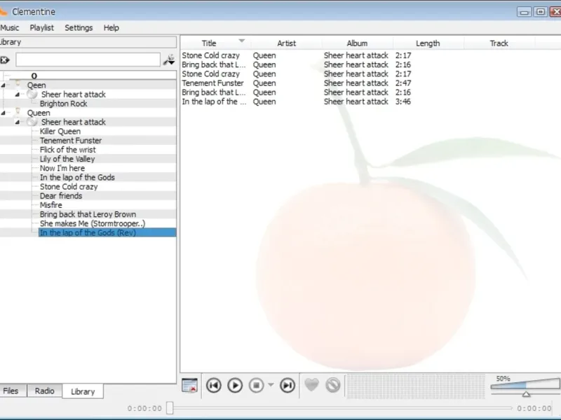The width and height of the screenshot is (561, 420).
Task: Focus the library search field
Action: [x=88, y=59]
